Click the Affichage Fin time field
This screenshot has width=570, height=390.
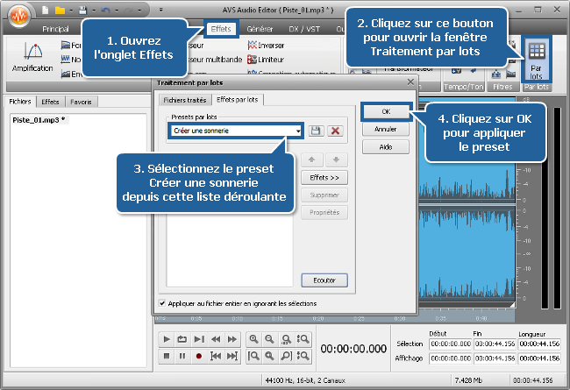(495, 358)
